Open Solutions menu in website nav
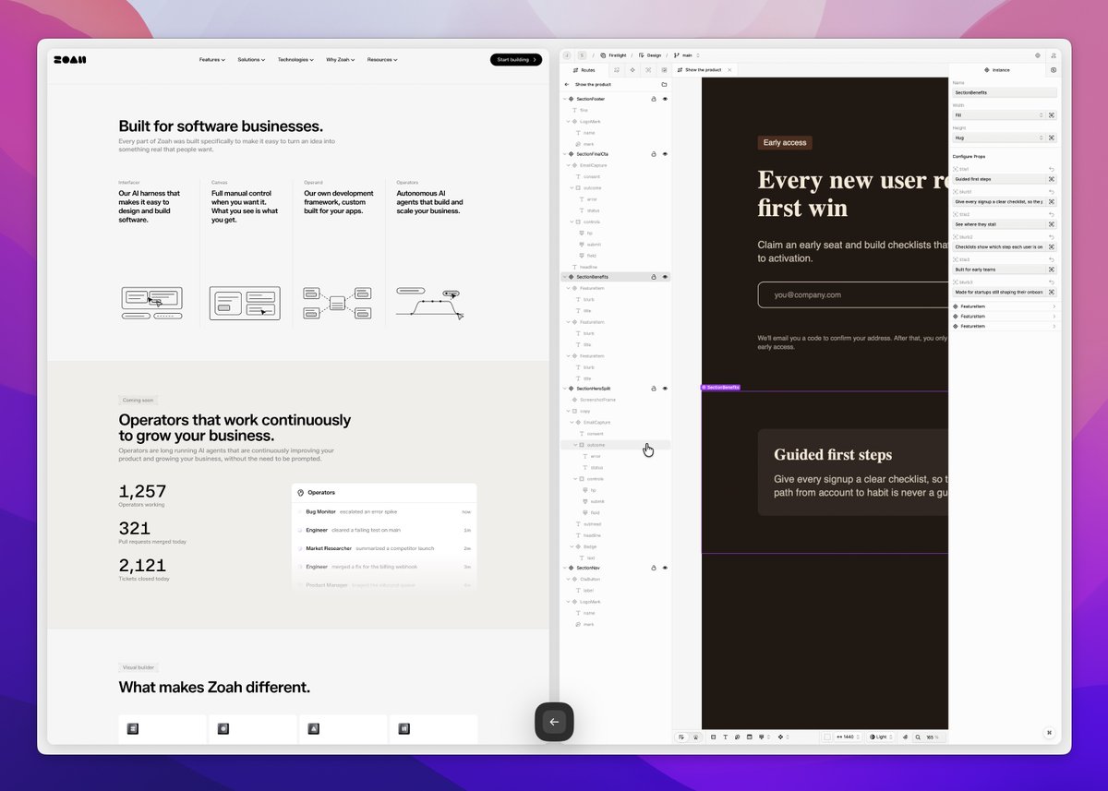Image resolution: width=1108 pixels, height=791 pixels. tap(251, 60)
